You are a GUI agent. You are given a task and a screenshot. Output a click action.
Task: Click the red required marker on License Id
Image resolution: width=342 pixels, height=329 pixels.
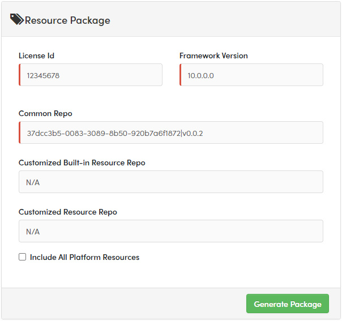coord(20,75)
